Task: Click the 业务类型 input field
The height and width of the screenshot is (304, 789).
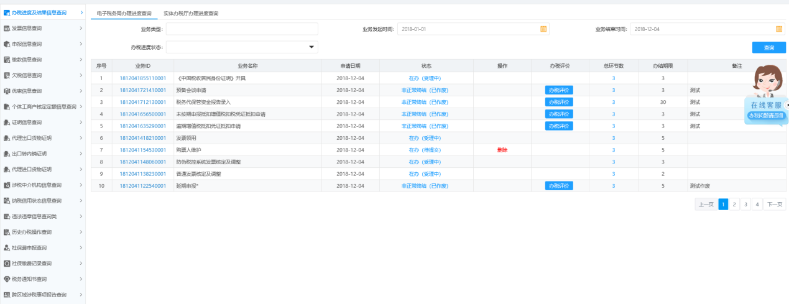Action: pos(242,29)
